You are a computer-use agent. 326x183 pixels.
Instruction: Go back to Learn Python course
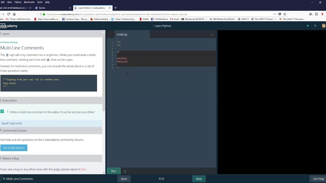click(x=162, y=26)
